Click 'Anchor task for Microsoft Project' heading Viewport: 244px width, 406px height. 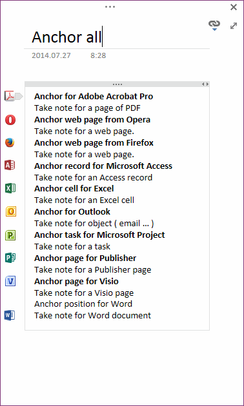click(x=99, y=235)
